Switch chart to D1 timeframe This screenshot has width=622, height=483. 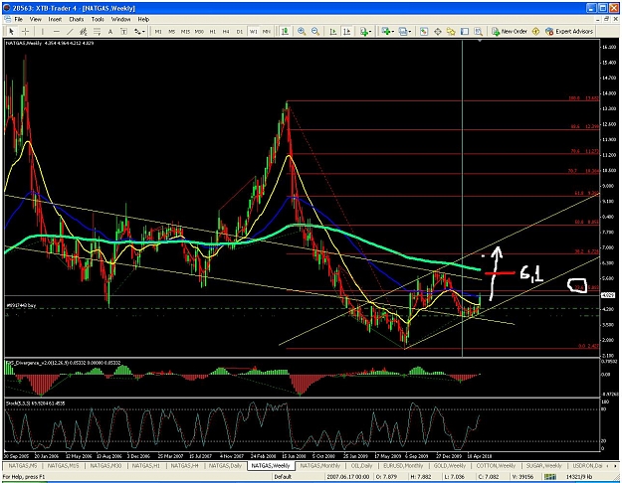tap(239, 31)
